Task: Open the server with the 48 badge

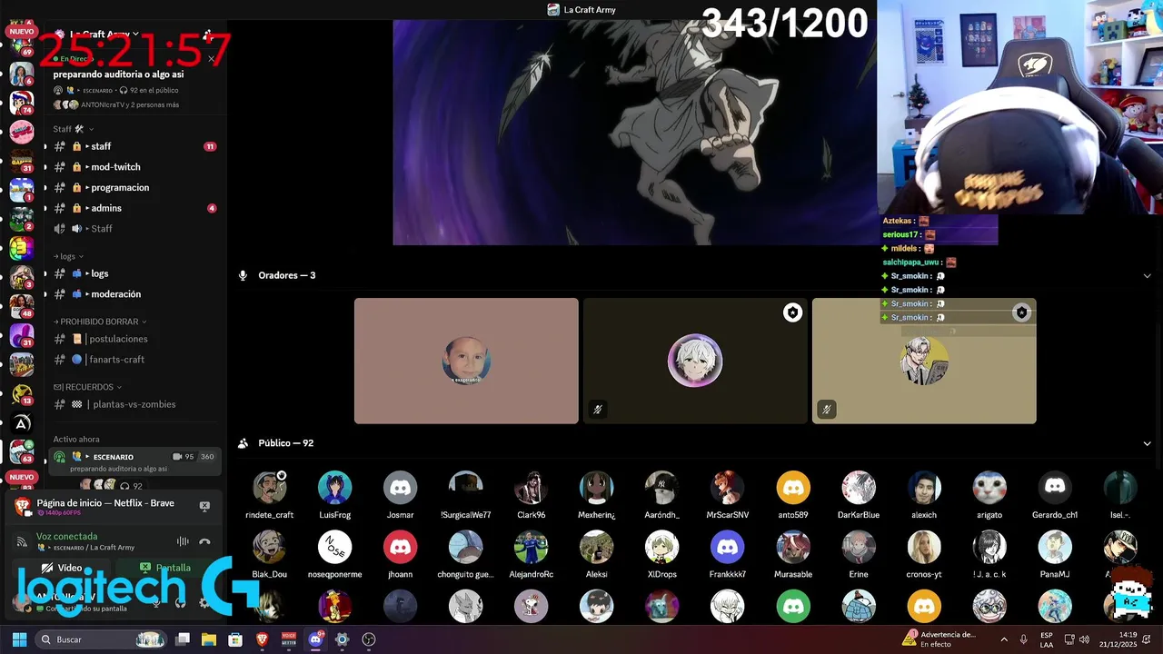Action: (22, 306)
